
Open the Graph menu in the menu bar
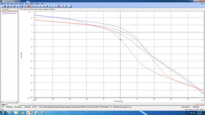click(x=12, y=4)
